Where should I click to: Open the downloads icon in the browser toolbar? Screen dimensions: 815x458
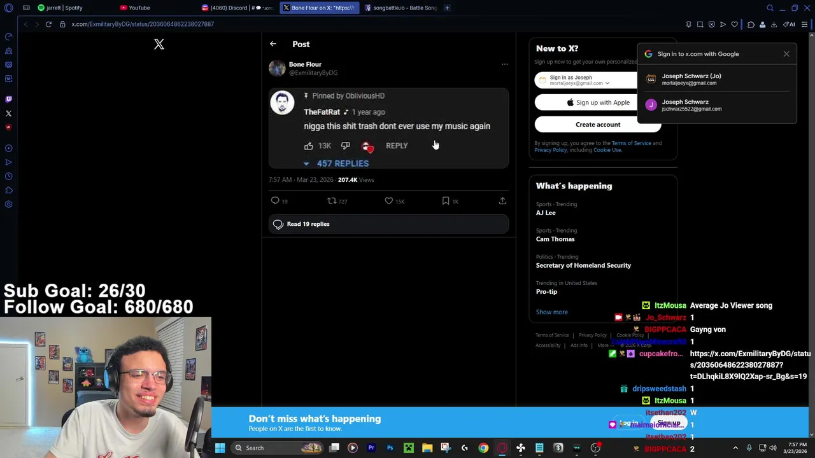(x=774, y=24)
